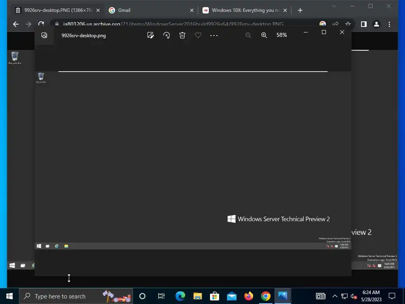
Task: Open the Photos app collection icon
Action: 44,35
